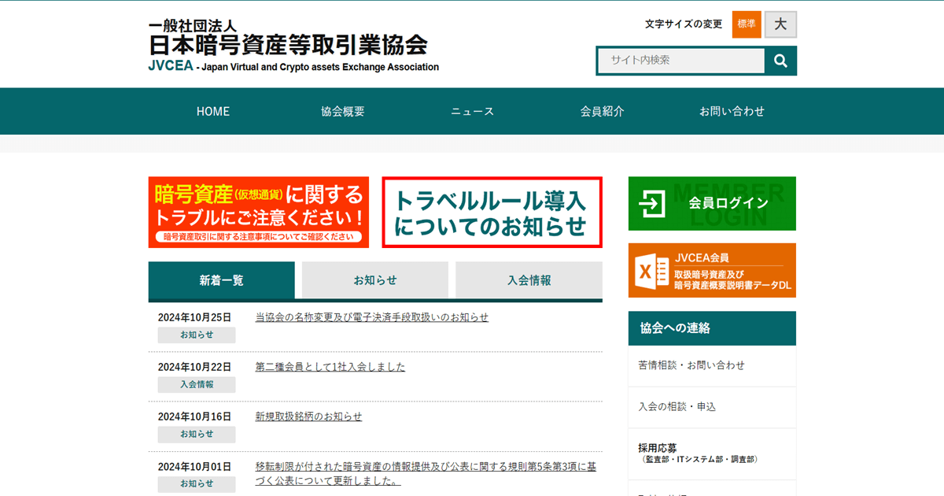Open 第二種会員として1社入会しました link
This screenshot has height=496, width=944.
coord(330,367)
